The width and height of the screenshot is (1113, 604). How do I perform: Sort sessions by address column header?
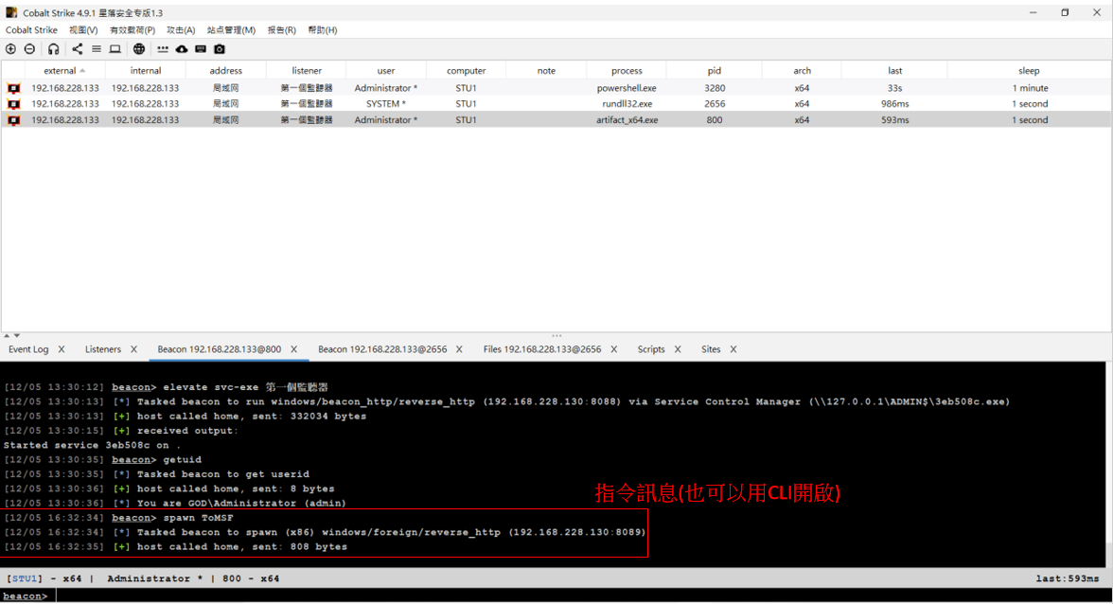225,70
